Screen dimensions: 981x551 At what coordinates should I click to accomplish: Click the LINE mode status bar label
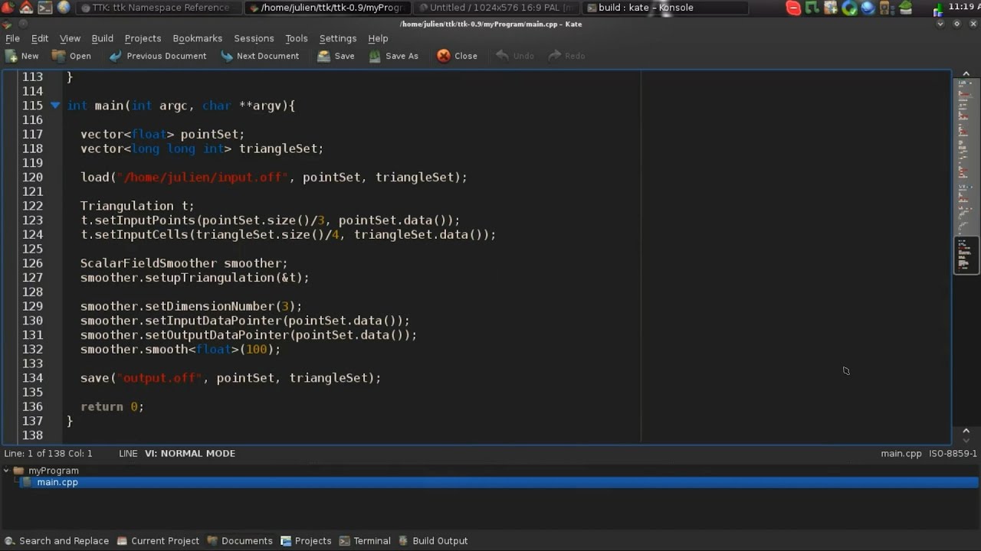point(128,453)
